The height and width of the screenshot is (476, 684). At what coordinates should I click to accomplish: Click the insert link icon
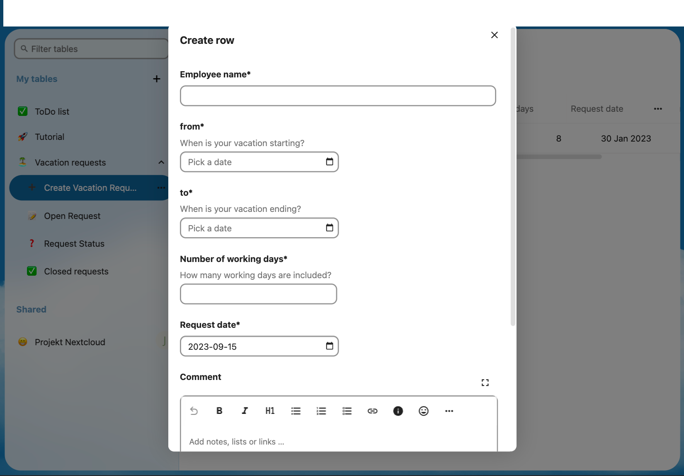[x=372, y=411]
